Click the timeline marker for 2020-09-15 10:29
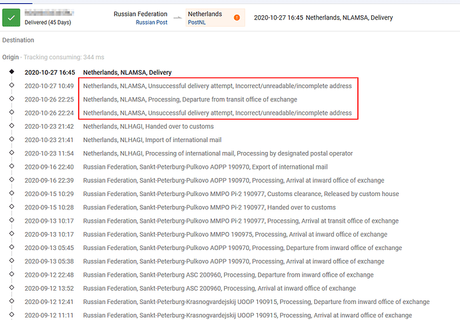Image resolution: width=460 pixels, height=320 pixels. (x=12, y=193)
